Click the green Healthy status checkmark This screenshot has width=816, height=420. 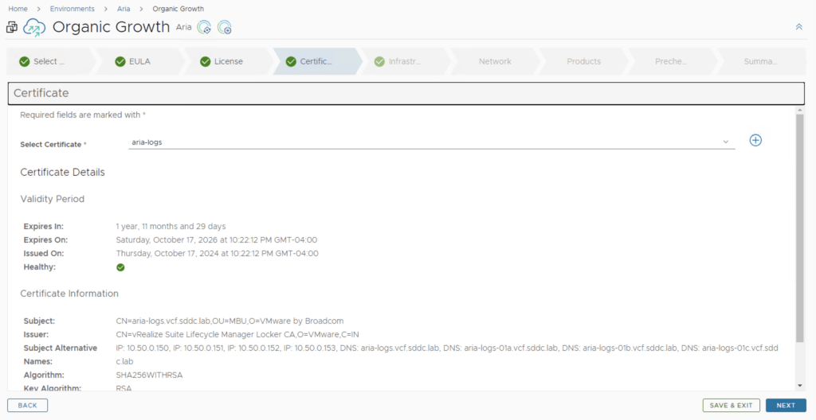click(120, 267)
